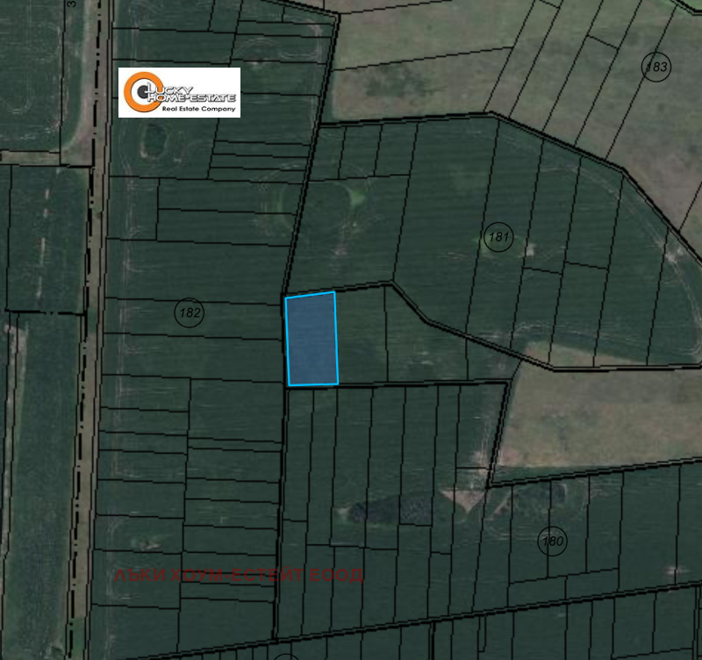Click the top-left corner of the blue parcel outline
The height and width of the screenshot is (660, 702).
286,298
